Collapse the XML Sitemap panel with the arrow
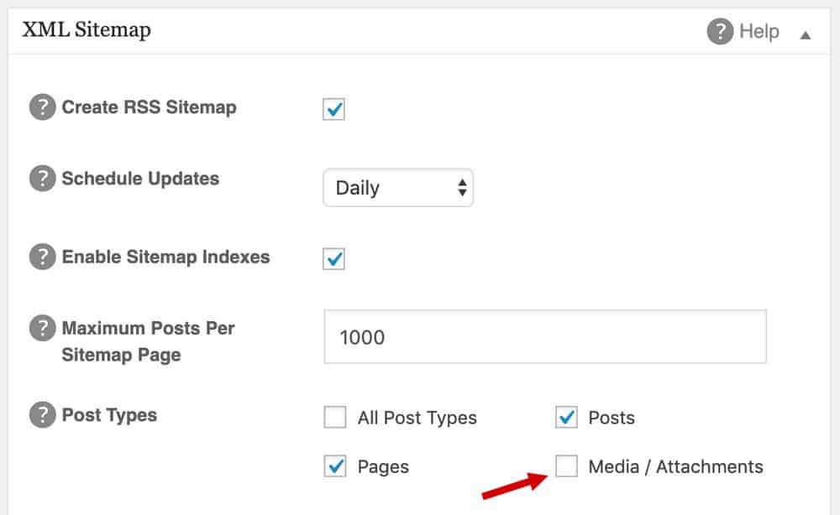The image size is (840, 515). (x=806, y=35)
